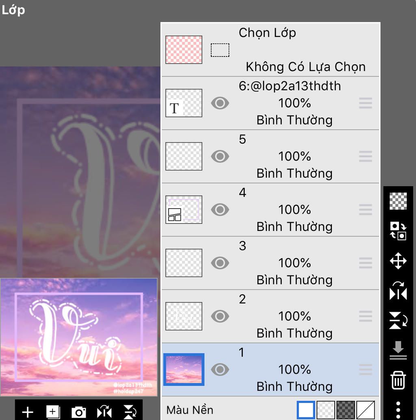Open blend mode Bình Thường of layer 3
Image resolution: width=416 pixels, height=420 pixels.
pos(294,280)
